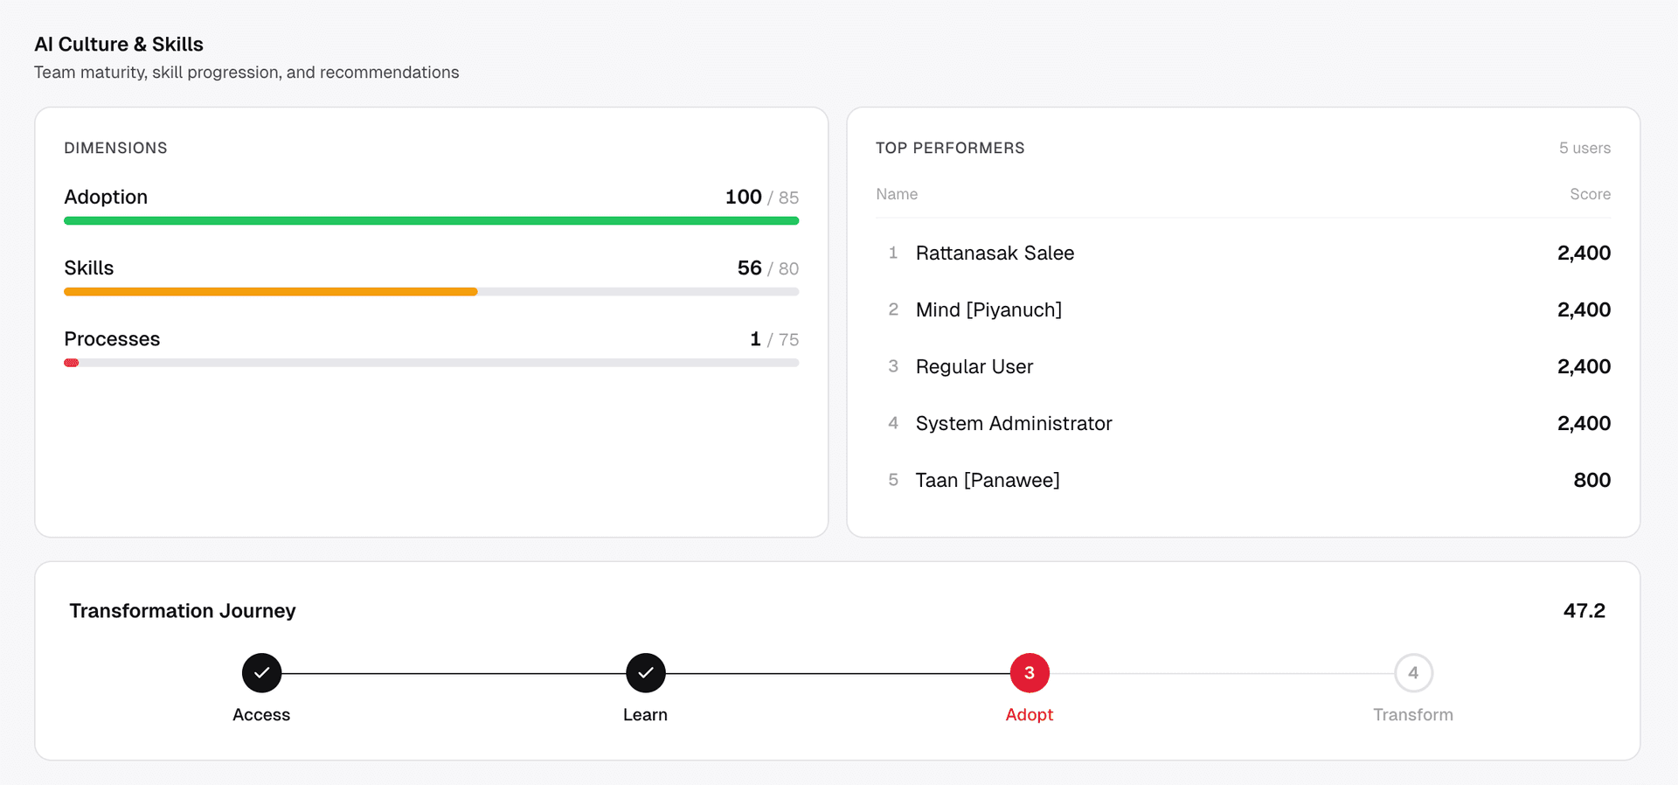Open Mind [Piyanuch] performer row
The image size is (1678, 785).
(1243, 309)
